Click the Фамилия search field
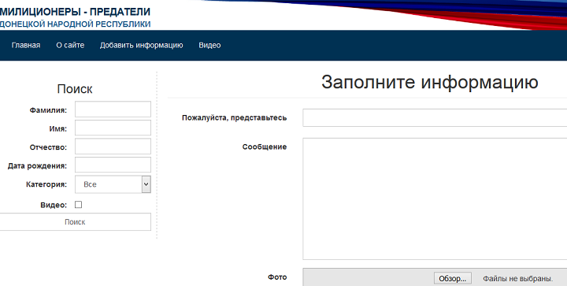567x286 pixels. 113,110
